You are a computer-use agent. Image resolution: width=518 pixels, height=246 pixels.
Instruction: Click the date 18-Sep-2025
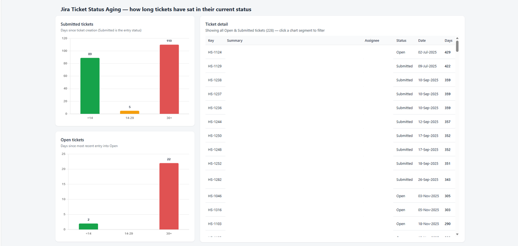pos(428,164)
